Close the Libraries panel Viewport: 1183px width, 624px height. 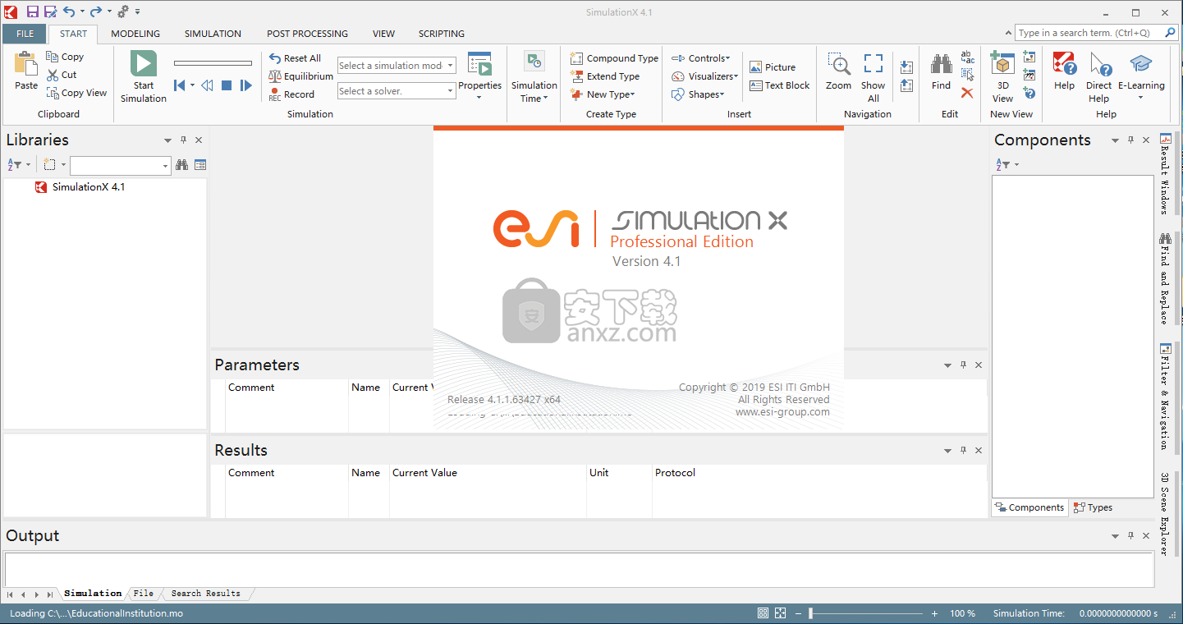click(x=199, y=140)
